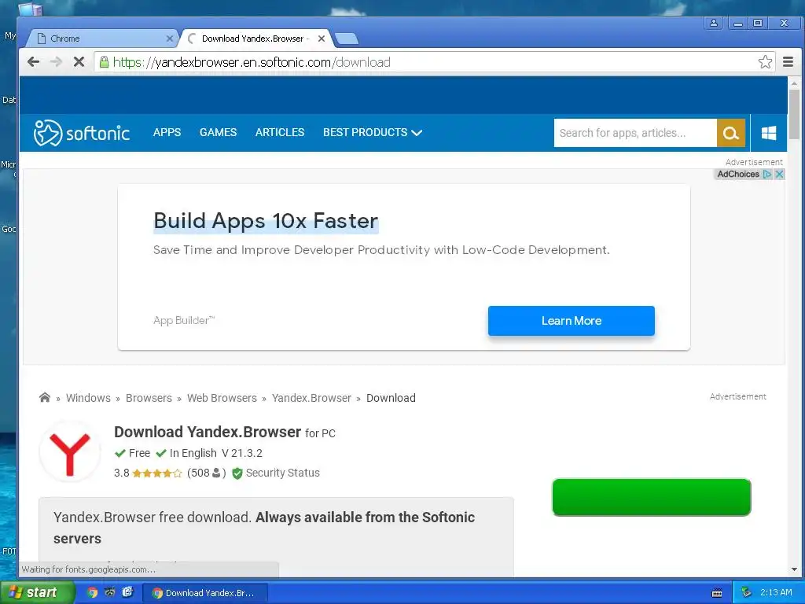Open the Chrome user profile button

point(714,23)
